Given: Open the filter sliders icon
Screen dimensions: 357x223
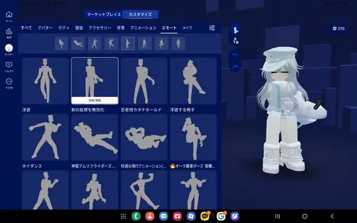Looking at the screenshot, I should point(212,28).
